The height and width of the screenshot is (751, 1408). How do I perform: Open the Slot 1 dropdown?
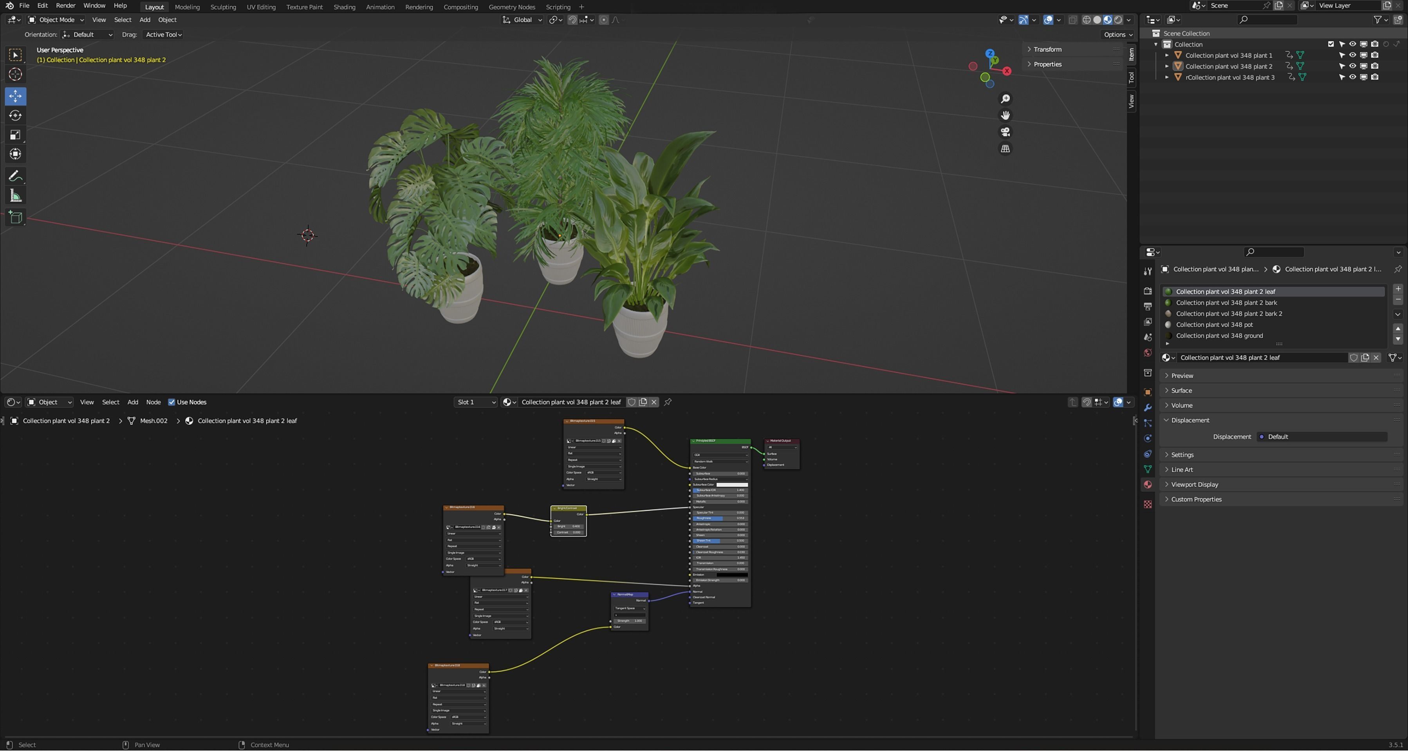pos(475,402)
